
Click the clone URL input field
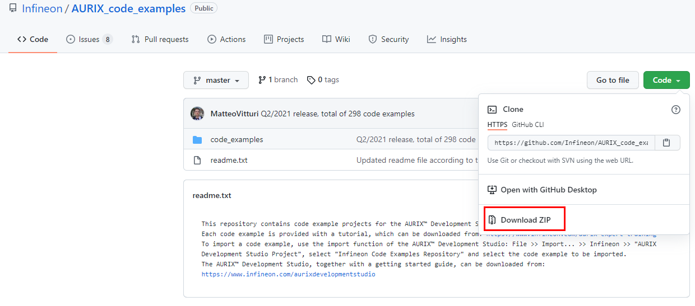570,143
